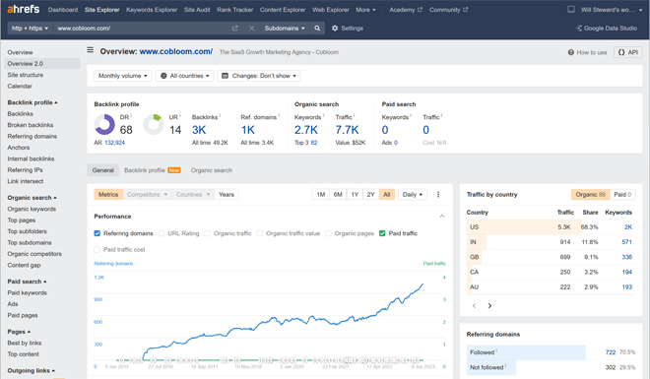Enable the Organic traffic checkbox
The width and height of the screenshot is (650, 379).
tap(207, 233)
